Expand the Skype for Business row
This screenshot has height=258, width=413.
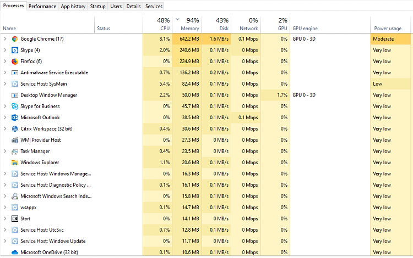point(5,106)
